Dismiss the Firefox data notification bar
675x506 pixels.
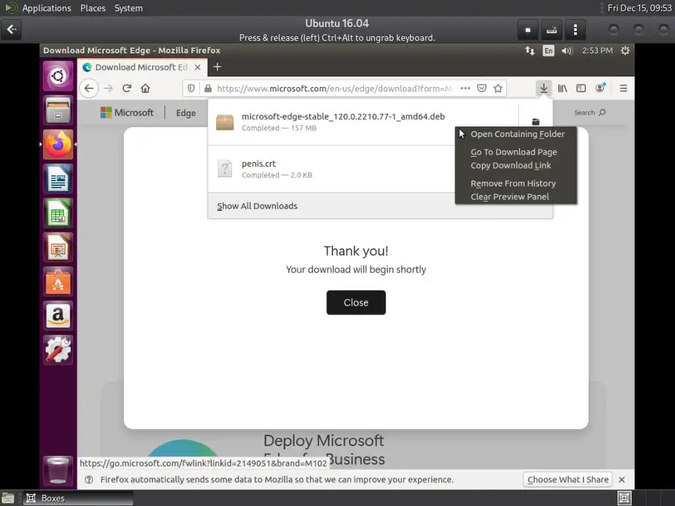[622, 480]
